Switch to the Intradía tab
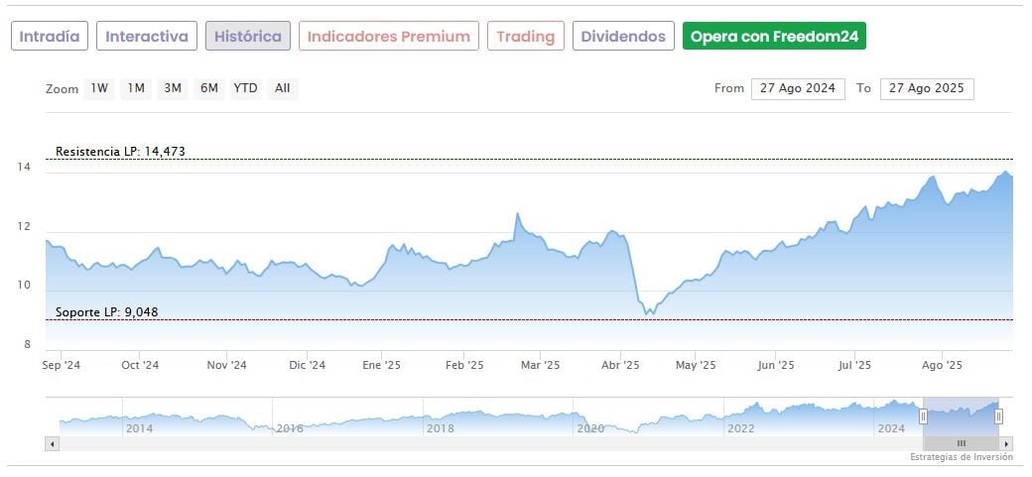This screenshot has height=477, width=1032. point(50,37)
